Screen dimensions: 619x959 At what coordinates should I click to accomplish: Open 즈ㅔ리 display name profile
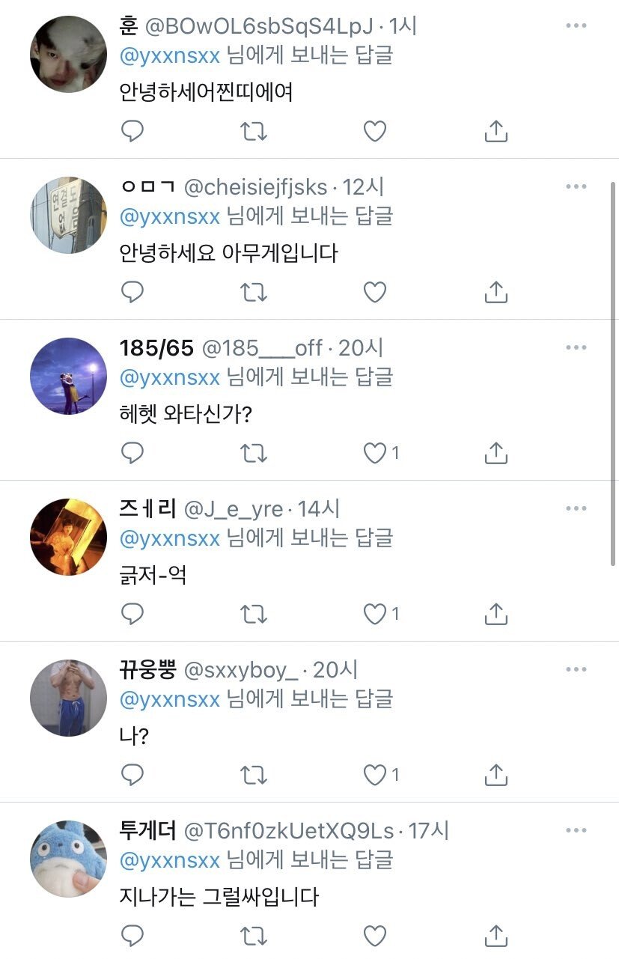(x=147, y=509)
